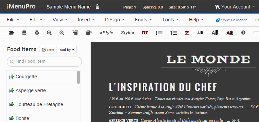Image resolution: width=259 pixels, height=122 pixels.
Task: Insert Tourteau de Bretagne via arrow icon
Action: [12, 104]
